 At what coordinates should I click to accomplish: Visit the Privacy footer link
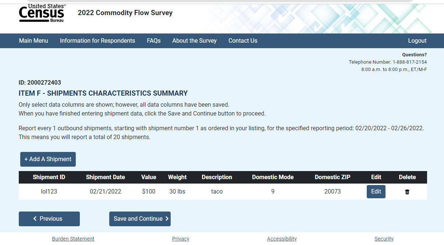click(x=181, y=239)
